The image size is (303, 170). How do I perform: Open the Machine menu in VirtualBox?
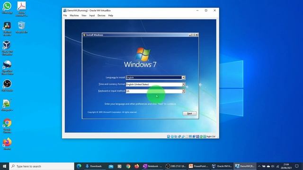click(x=74, y=16)
